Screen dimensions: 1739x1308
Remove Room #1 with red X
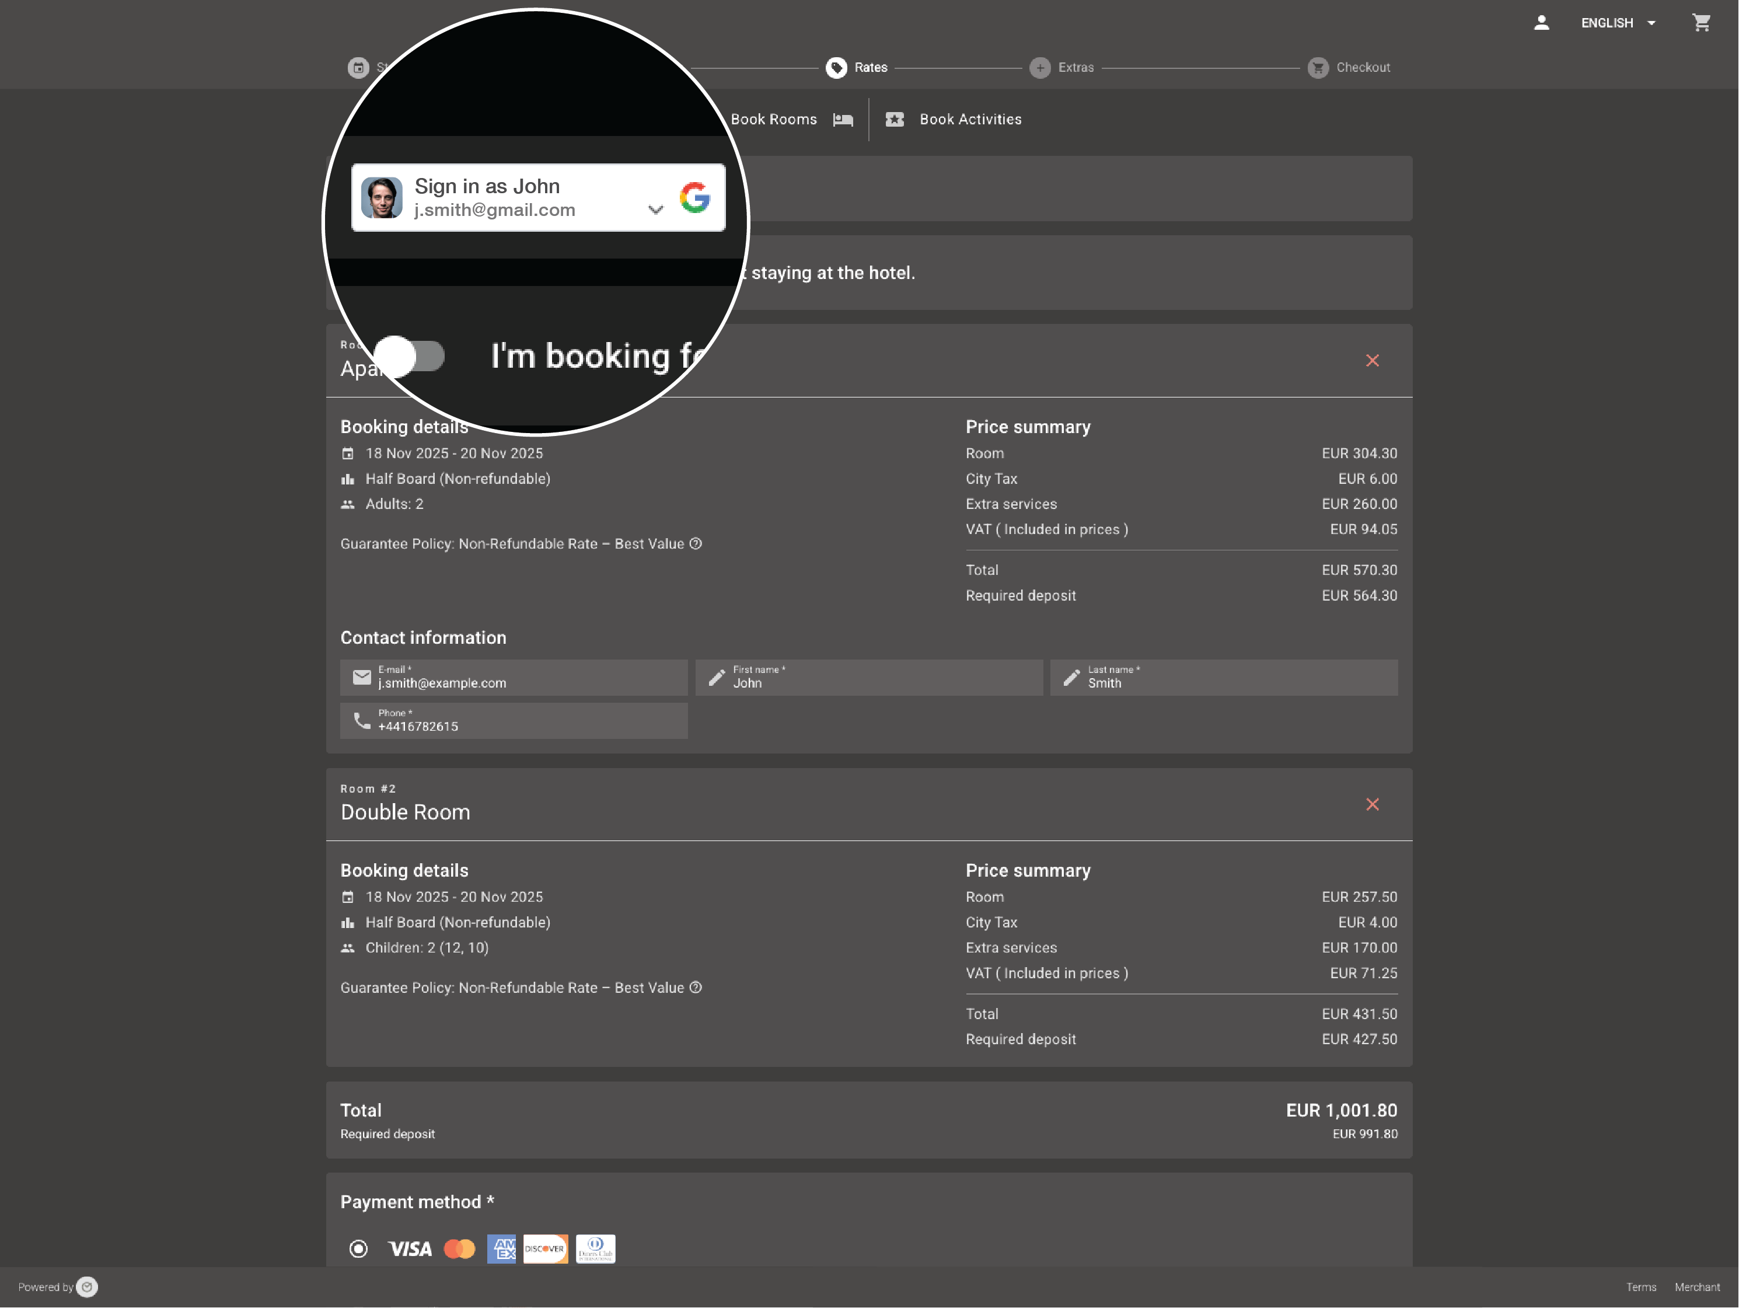pyautogui.click(x=1372, y=360)
